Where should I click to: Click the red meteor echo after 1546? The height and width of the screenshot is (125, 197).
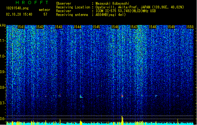click(122, 96)
